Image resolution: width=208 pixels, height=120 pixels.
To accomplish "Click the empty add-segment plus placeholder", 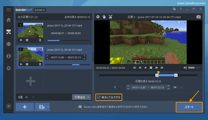I will pos(30,81).
